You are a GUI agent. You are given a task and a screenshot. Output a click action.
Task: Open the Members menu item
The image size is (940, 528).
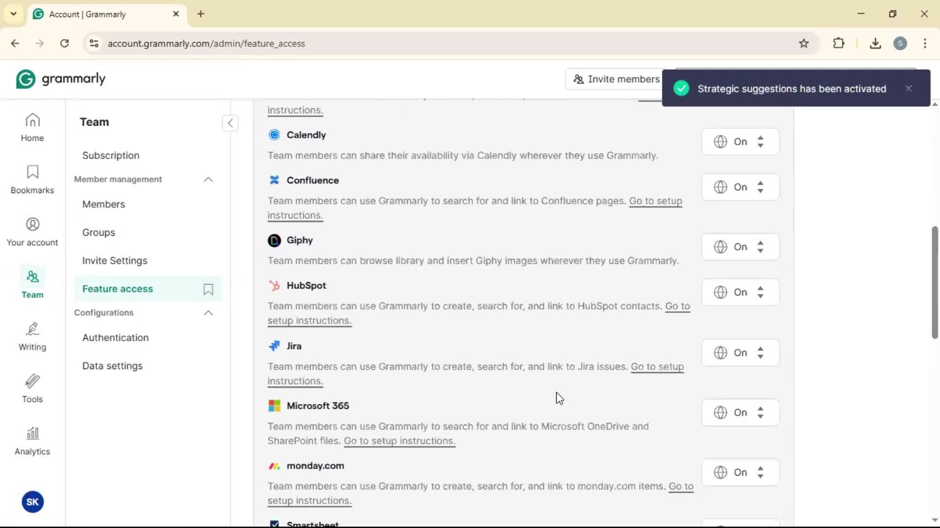(103, 204)
